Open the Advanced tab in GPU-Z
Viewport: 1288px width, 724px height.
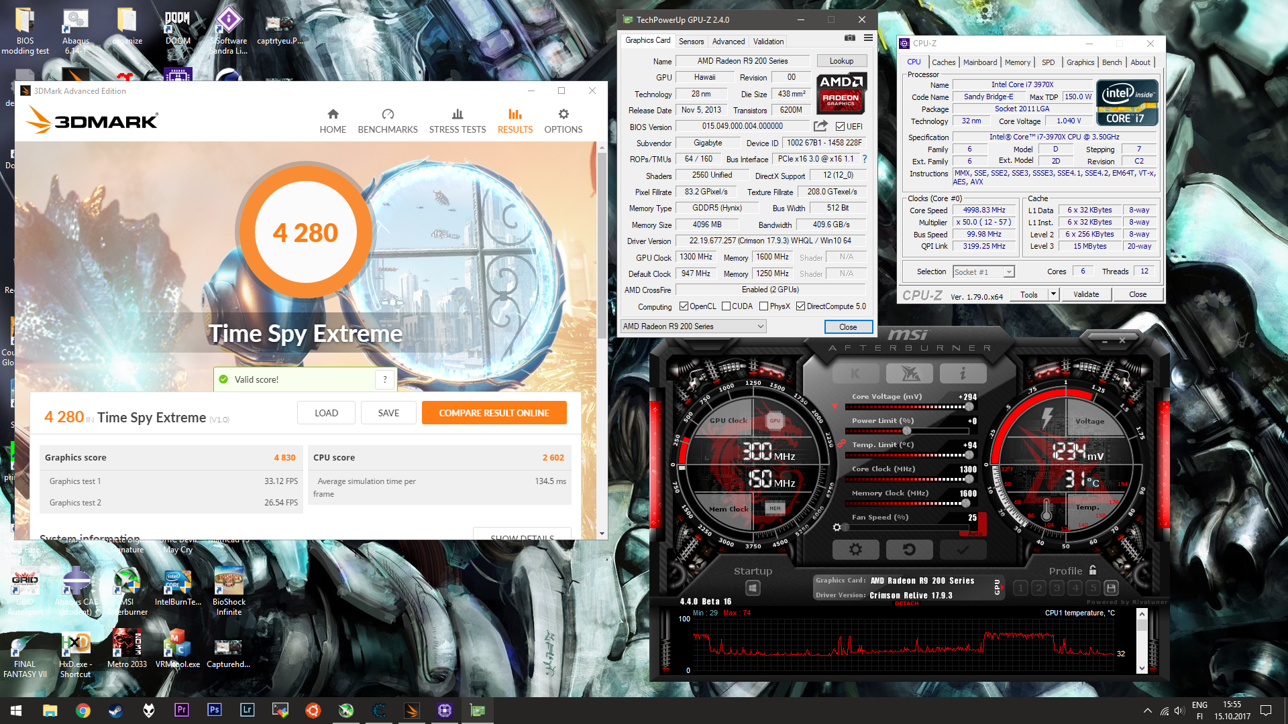pyautogui.click(x=729, y=42)
